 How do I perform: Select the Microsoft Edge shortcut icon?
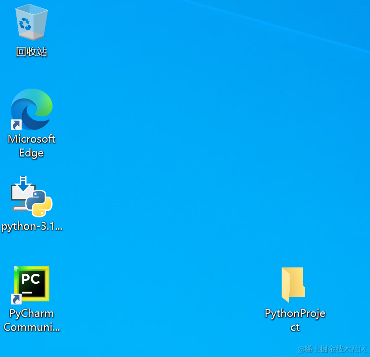click(x=32, y=109)
